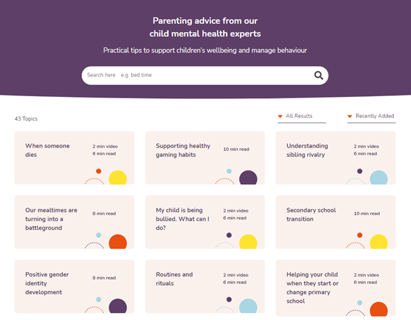The width and height of the screenshot is (411, 320).
Task: Open Helping your child start primary school
Action: (335, 288)
